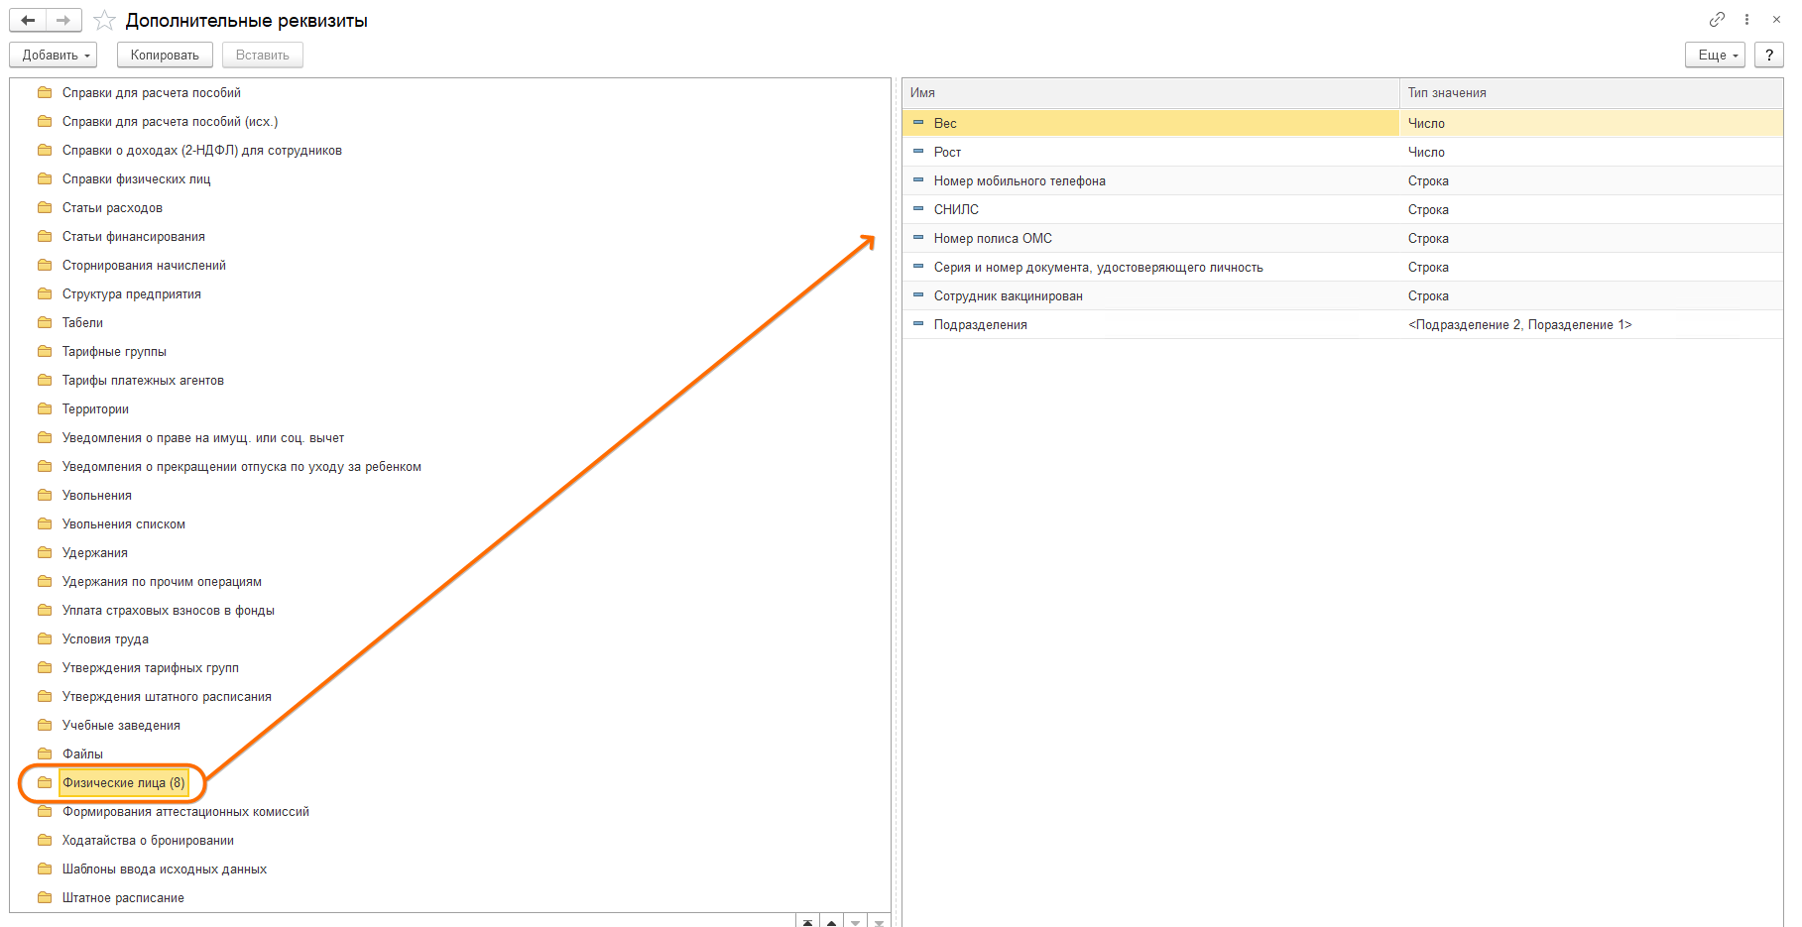Screen dimensions: 1802x927
Task: Jump to the top of the folder list
Action: pos(808,922)
